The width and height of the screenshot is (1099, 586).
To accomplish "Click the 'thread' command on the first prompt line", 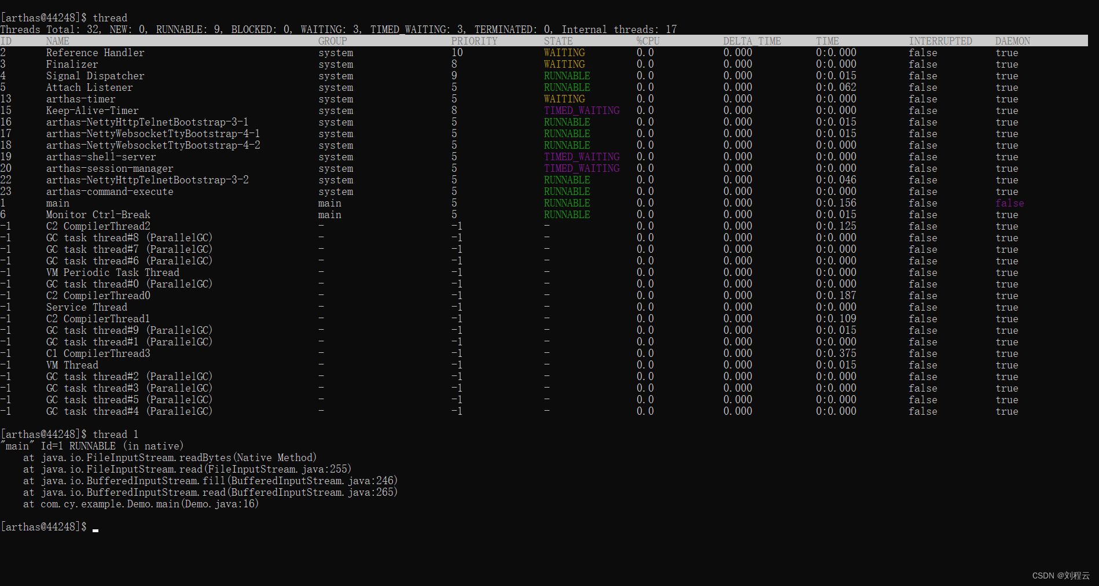I will pos(110,18).
